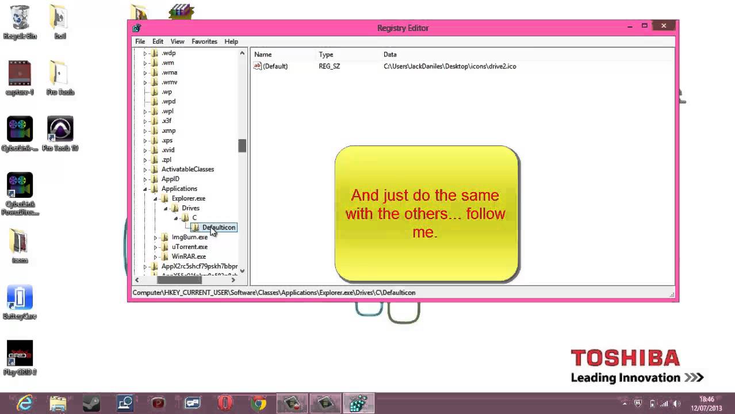Image resolution: width=735 pixels, height=414 pixels.
Task: Expand the ImgBurn.exe key
Action: tap(155, 237)
